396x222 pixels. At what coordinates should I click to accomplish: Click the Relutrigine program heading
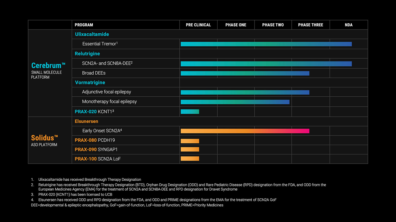click(x=87, y=54)
